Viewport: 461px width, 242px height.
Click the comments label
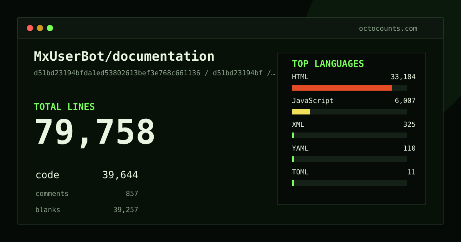coord(52,194)
